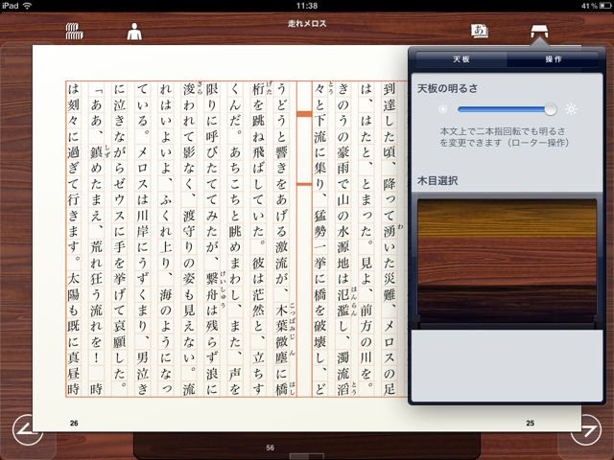Open the bookshelf library icon
The width and height of the screenshot is (614, 460).
coord(75,32)
